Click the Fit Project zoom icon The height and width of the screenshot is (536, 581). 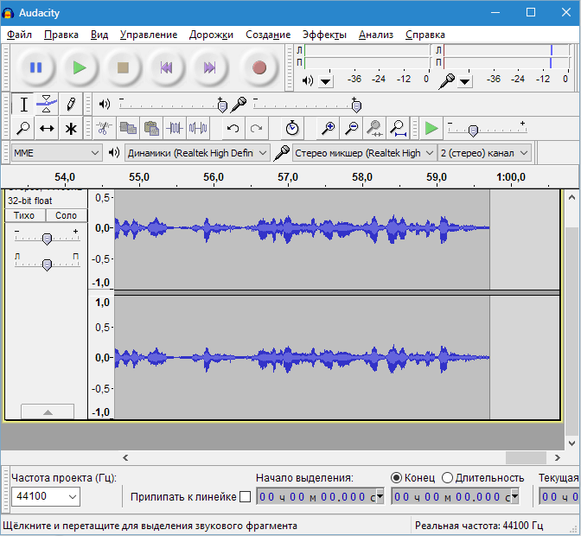(x=399, y=129)
